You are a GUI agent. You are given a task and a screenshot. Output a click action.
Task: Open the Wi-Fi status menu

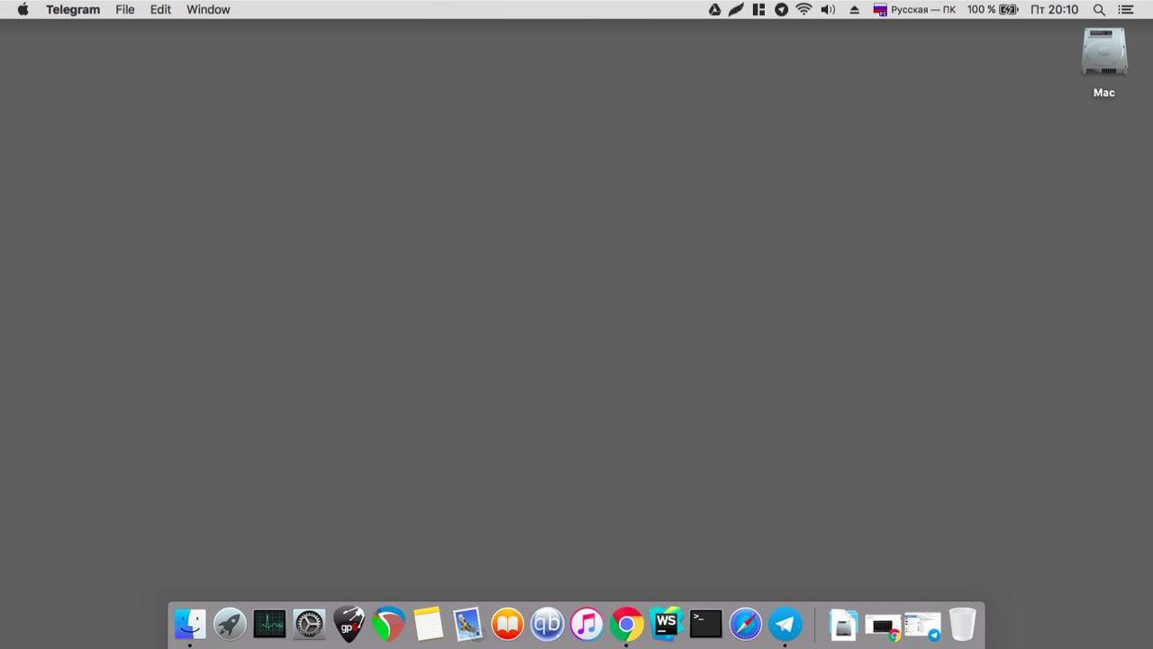(x=803, y=10)
